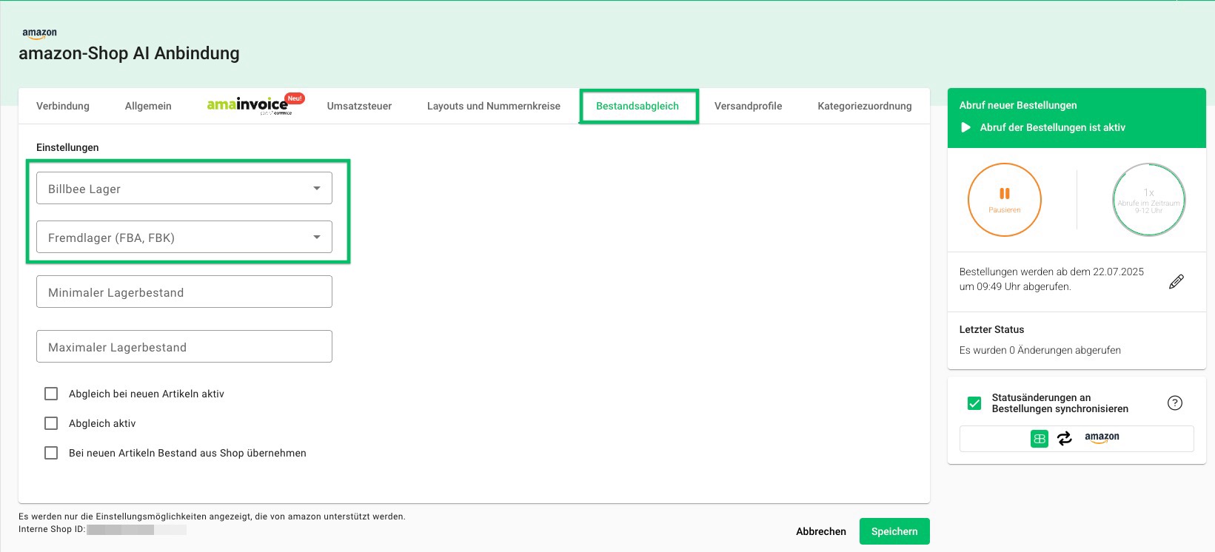Uncheck Statusänderungen an Bestellungen synchronisieren

click(x=974, y=403)
